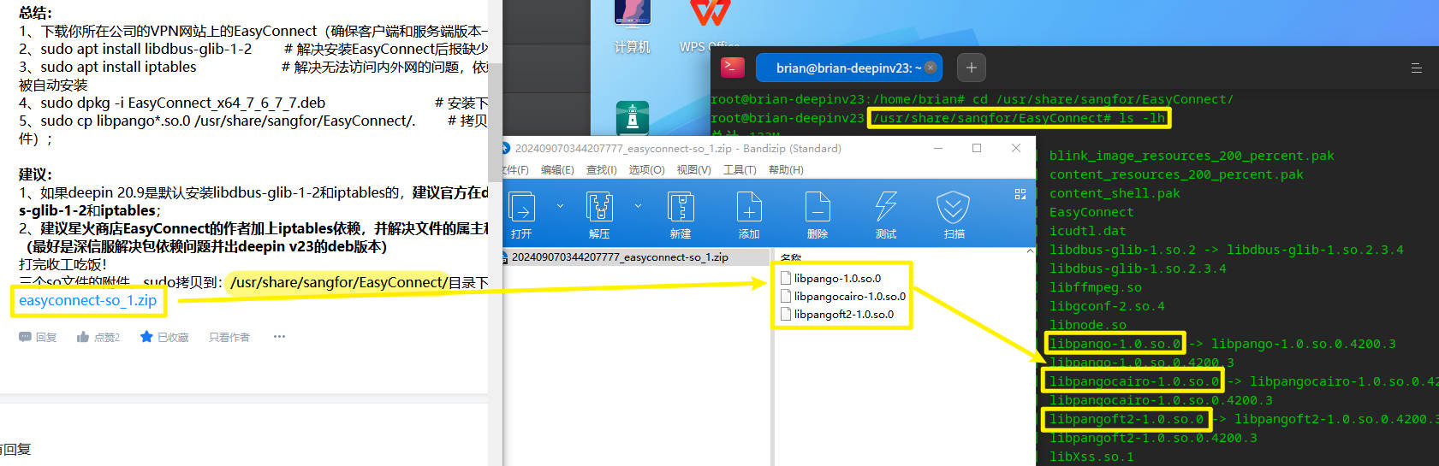Click the EasyConnect entry in terminal listing

[x=1091, y=212]
